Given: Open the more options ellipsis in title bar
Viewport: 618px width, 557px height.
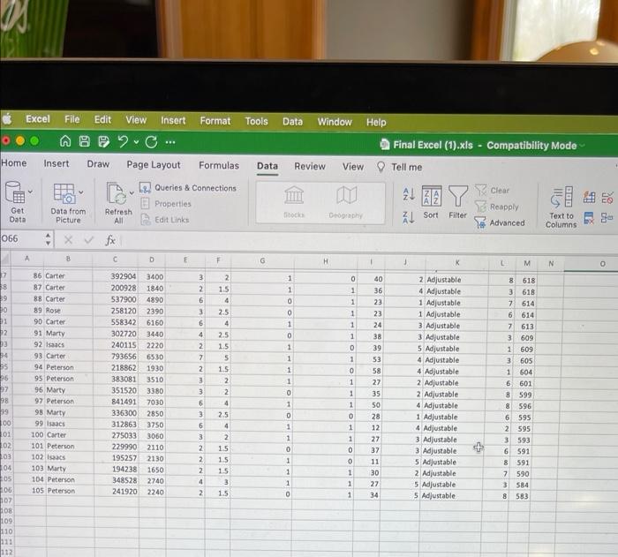Looking at the screenshot, I should click(x=170, y=142).
